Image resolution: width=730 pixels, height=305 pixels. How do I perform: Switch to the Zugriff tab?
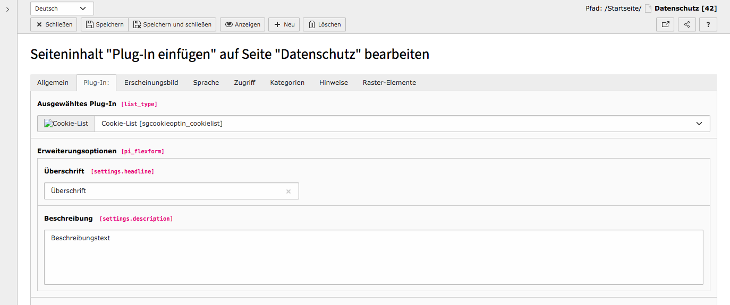pyautogui.click(x=244, y=83)
